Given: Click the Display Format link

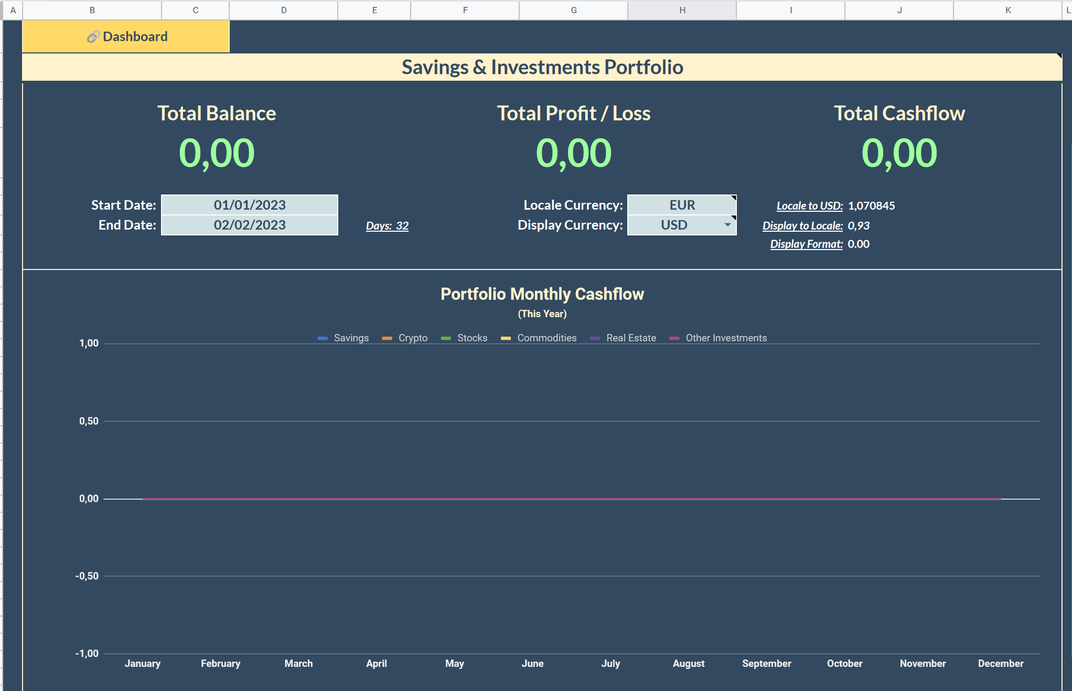Looking at the screenshot, I should click(x=806, y=244).
